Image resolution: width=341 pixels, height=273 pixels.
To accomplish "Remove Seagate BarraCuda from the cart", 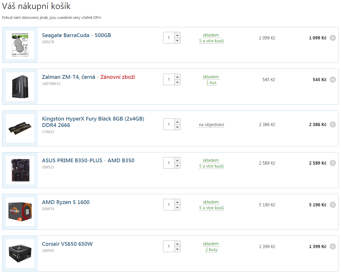I will pos(333,38).
